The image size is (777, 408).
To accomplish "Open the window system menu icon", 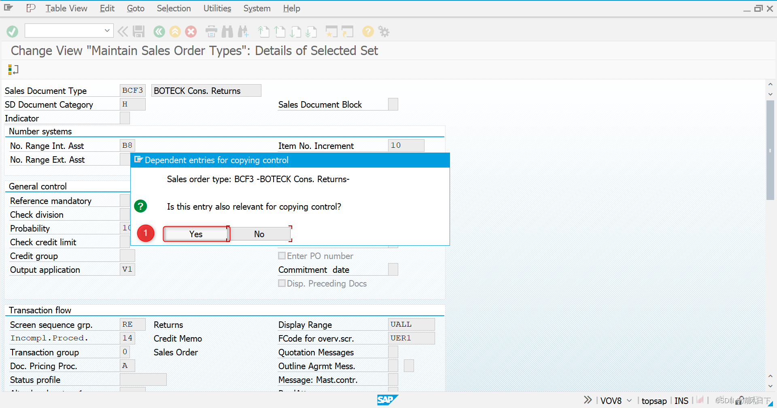I will coord(8,8).
